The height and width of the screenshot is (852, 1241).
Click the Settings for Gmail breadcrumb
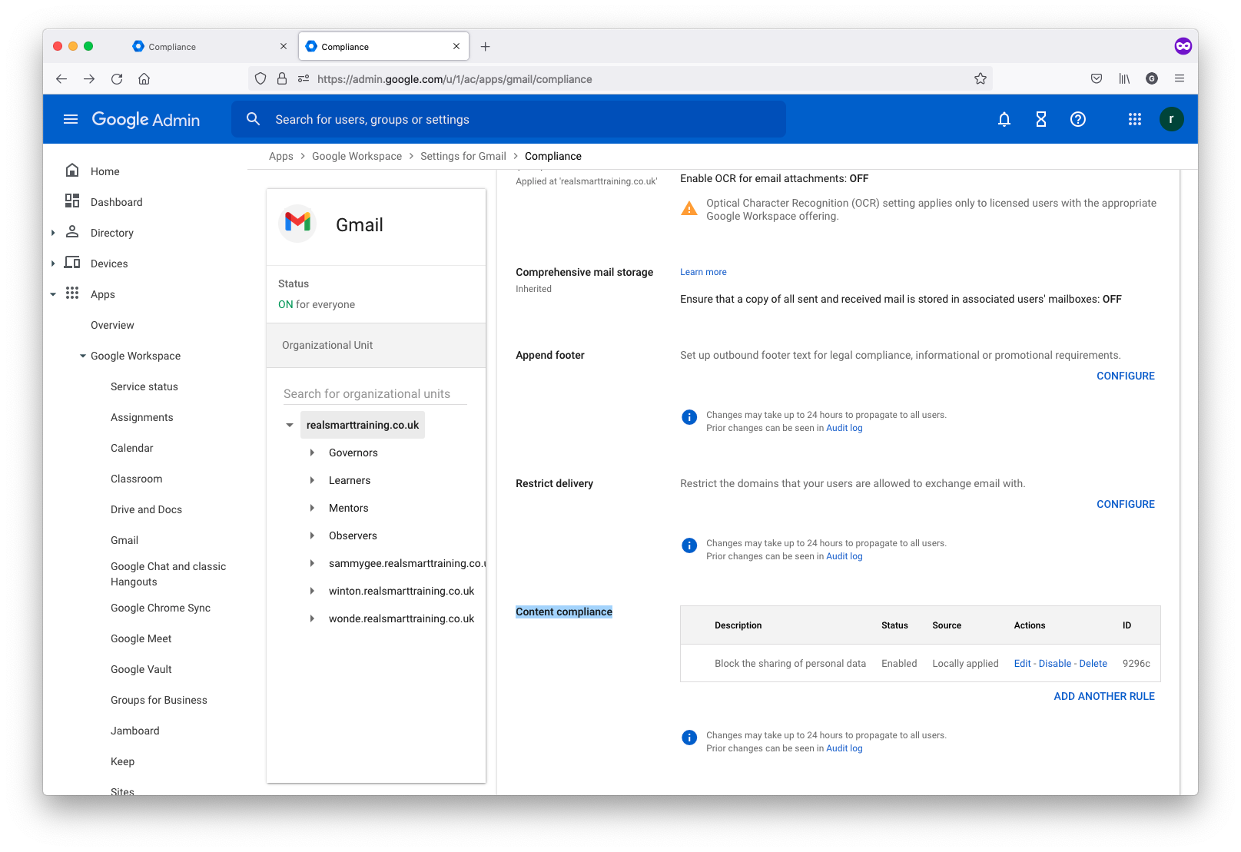point(463,156)
